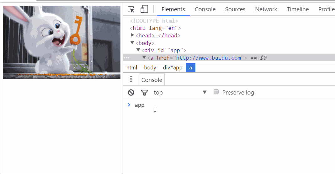Image resolution: width=335 pixels, height=174 pixels.
Task: Activate the inspect element picker icon
Action: click(x=131, y=9)
